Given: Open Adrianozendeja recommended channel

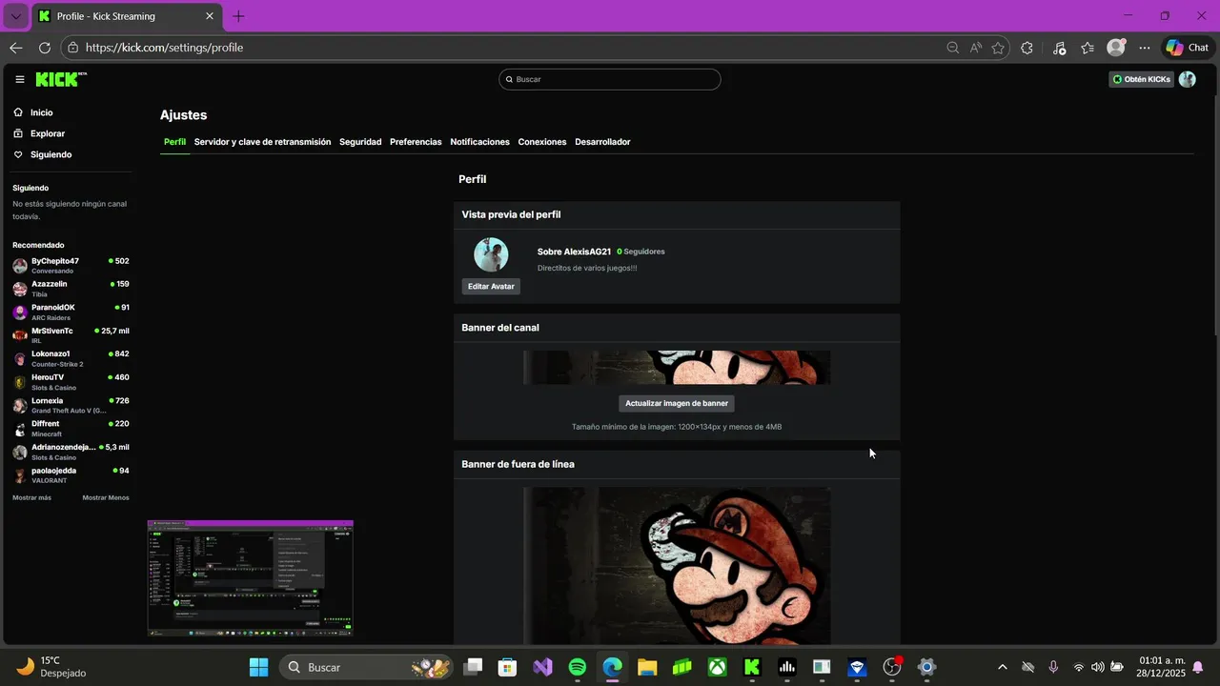Looking at the screenshot, I should click(x=71, y=452).
